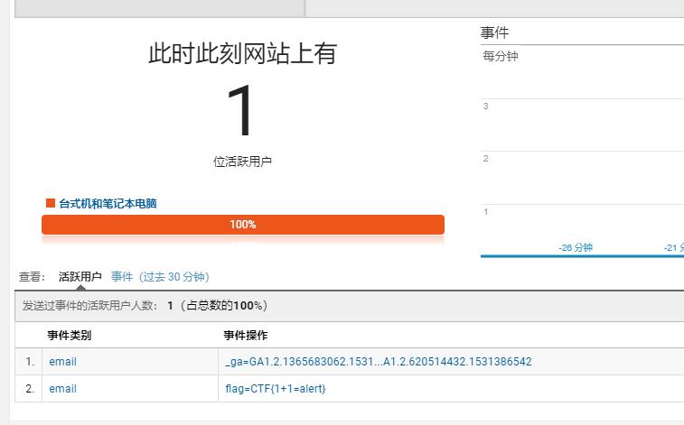Click the 发送过事件的活跃用户人数 summary row
The width and height of the screenshot is (684, 425).
pyautogui.click(x=145, y=306)
